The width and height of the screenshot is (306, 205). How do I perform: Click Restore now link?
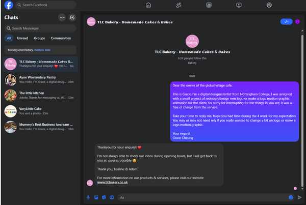(42, 50)
